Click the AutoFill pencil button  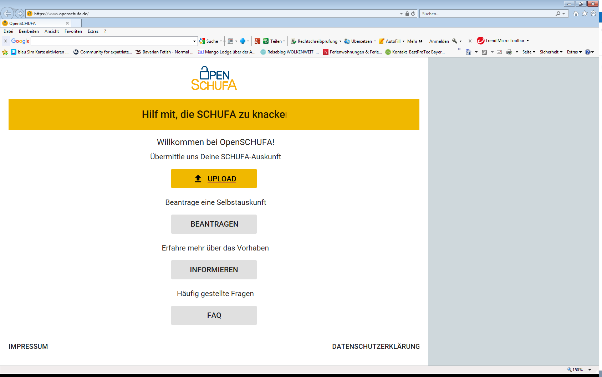tap(390, 41)
